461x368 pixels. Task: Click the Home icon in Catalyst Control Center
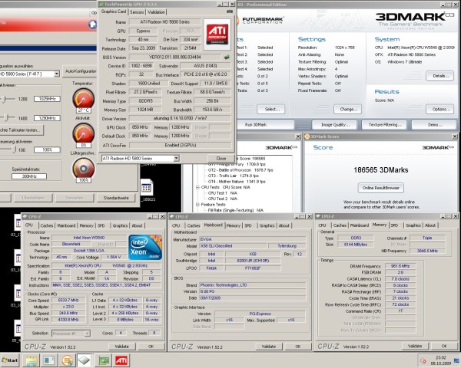[x=93, y=25]
